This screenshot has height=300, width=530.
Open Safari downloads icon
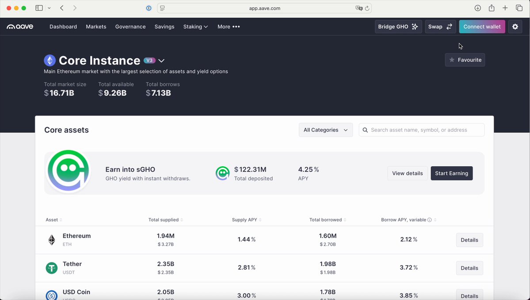(477, 8)
